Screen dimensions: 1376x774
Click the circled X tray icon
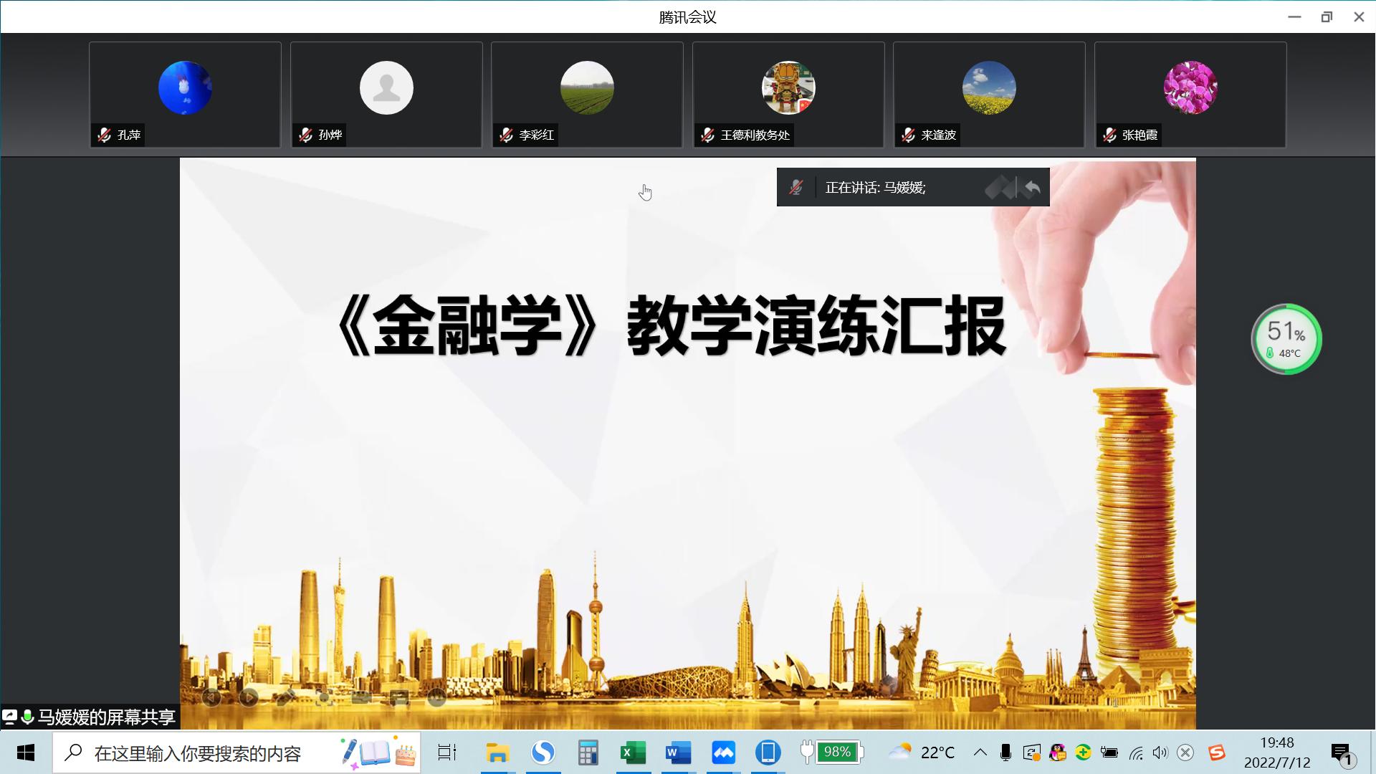click(1185, 752)
